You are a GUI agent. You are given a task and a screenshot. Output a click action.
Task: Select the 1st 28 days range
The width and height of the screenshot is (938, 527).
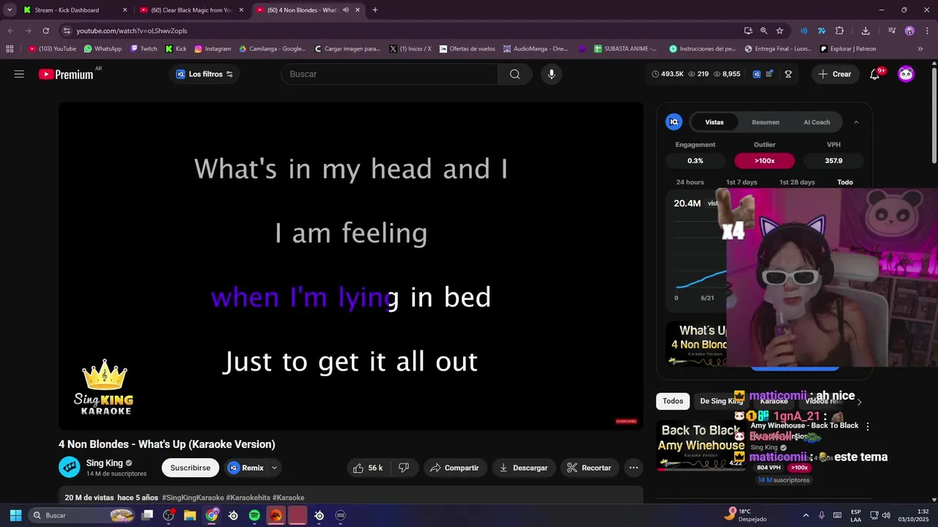[x=797, y=182]
